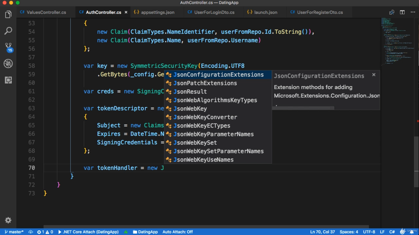The image size is (419, 235).
Task: Click line number 58 in gutter
Action: point(31,66)
